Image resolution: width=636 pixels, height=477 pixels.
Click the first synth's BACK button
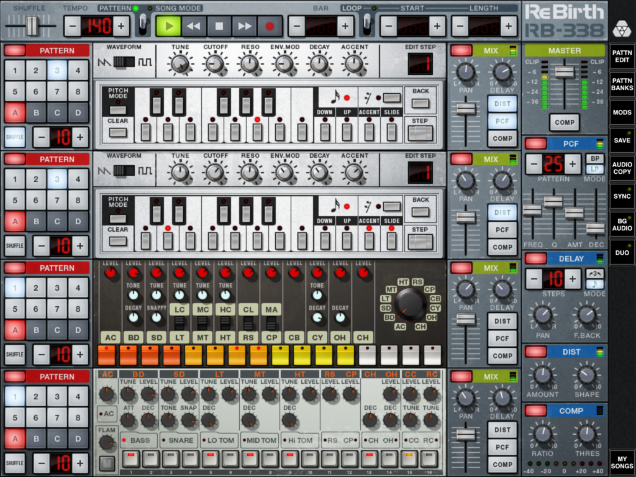[420, 103]
